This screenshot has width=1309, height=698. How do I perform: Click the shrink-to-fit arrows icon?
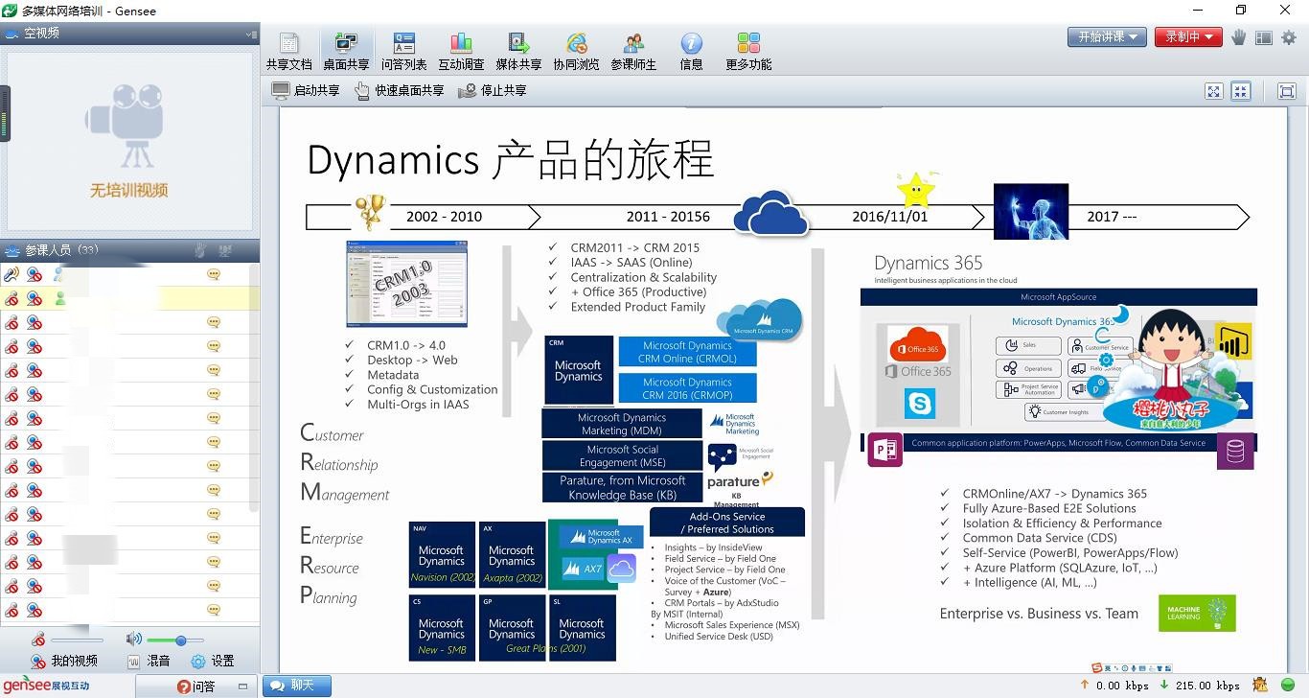pos(1241,91)
